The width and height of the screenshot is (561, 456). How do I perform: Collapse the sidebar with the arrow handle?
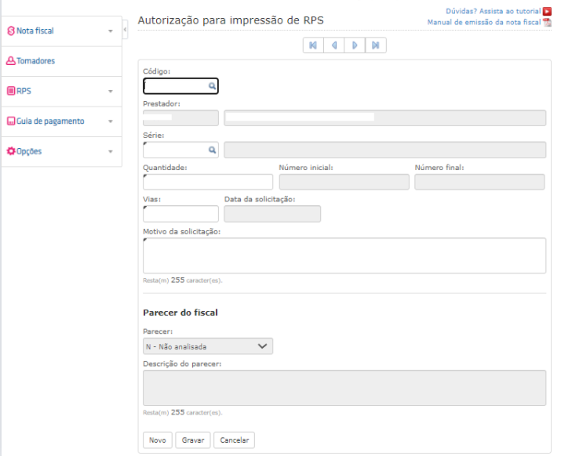point(125,30)
